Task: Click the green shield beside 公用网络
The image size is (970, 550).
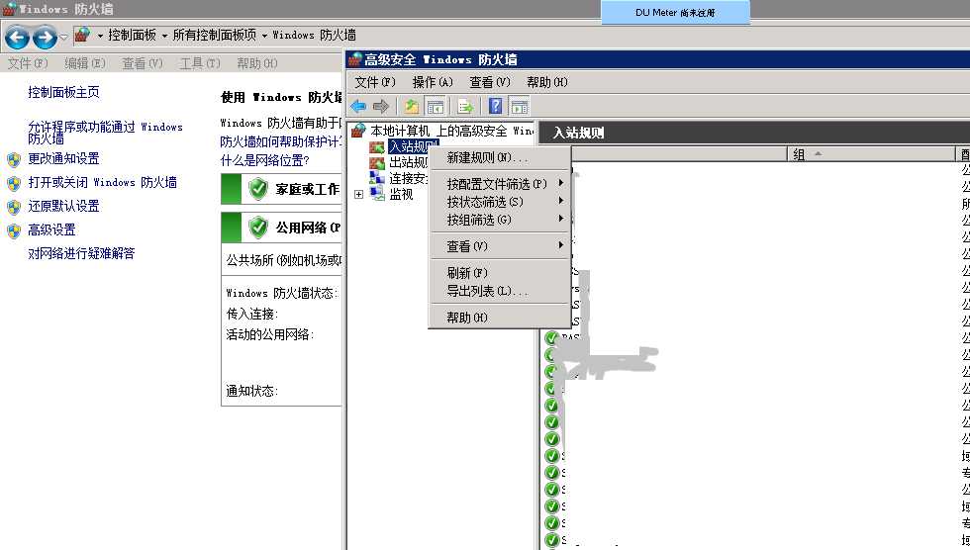Action: pyautogui.click(x=258, y=229)
